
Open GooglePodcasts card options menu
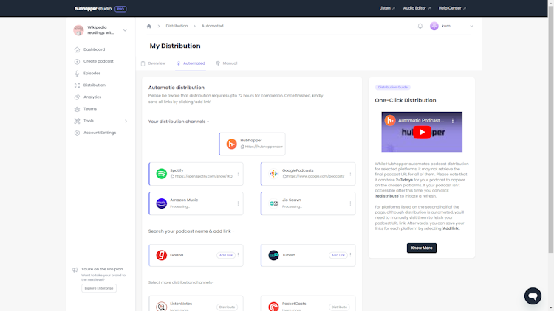(350, 173)
